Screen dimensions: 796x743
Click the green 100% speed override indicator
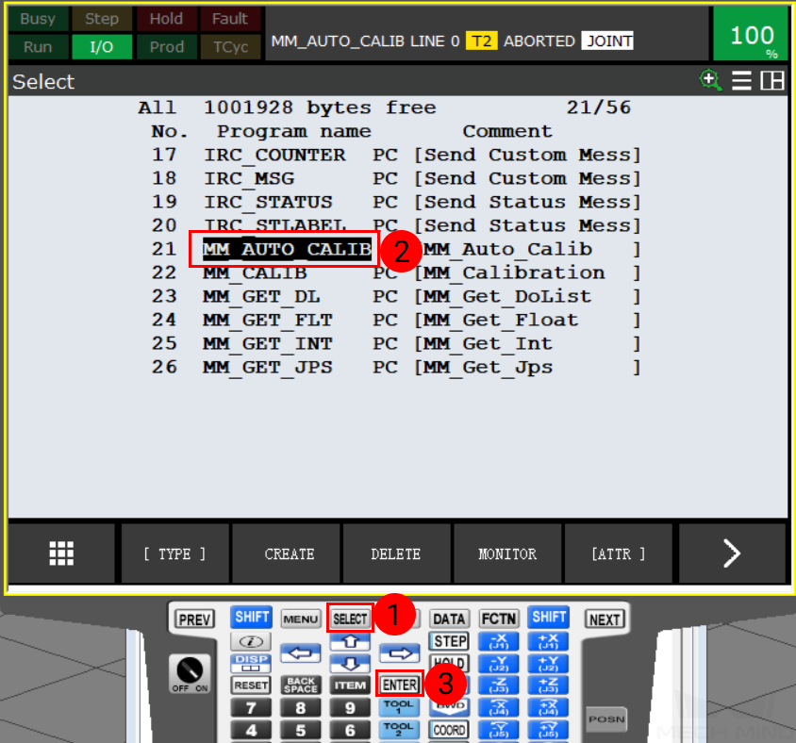(751, 34)
